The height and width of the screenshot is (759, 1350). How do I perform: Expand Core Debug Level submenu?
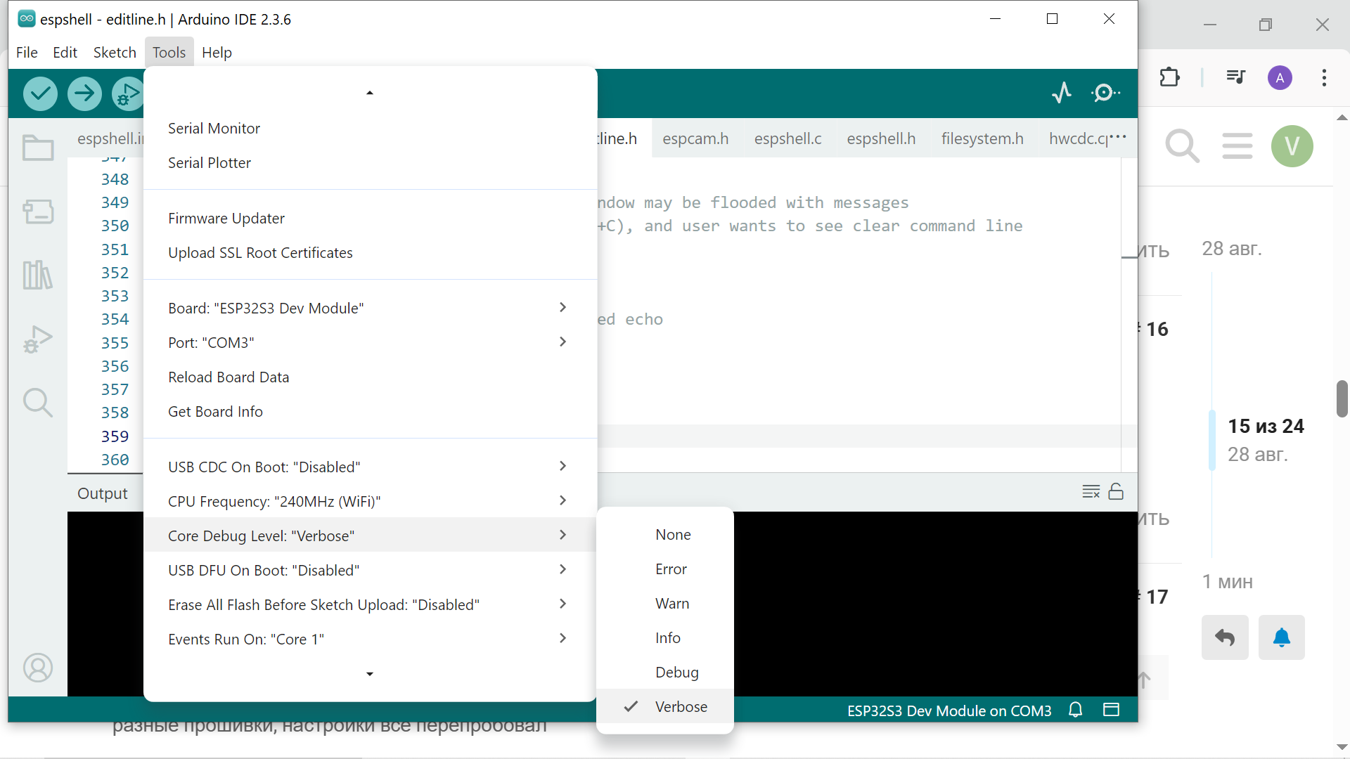370,536
